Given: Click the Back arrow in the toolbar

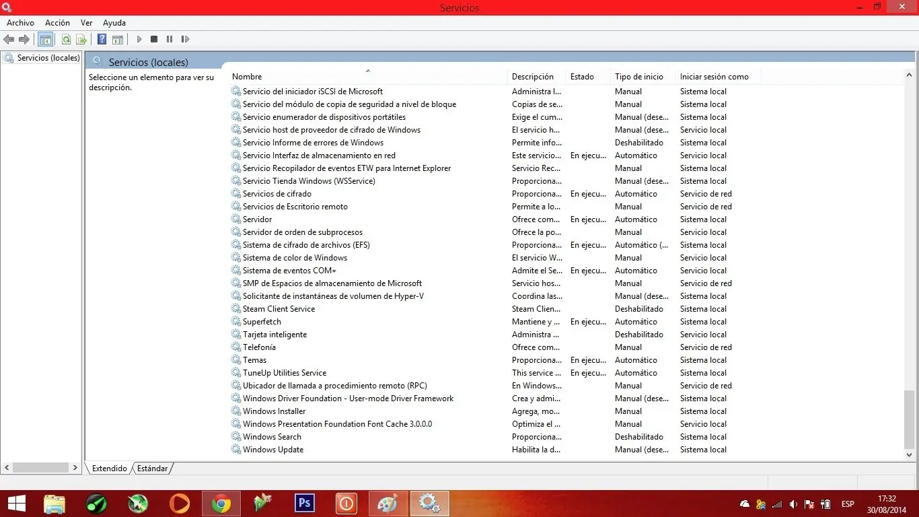Looking at the screenshot, I should tap(9, 40).
